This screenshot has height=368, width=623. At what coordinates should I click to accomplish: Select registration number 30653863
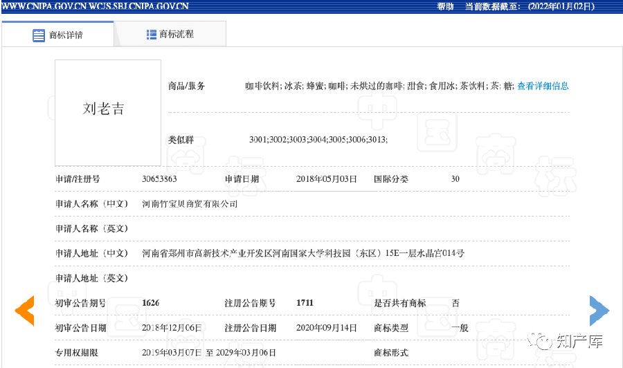[159, 179]
